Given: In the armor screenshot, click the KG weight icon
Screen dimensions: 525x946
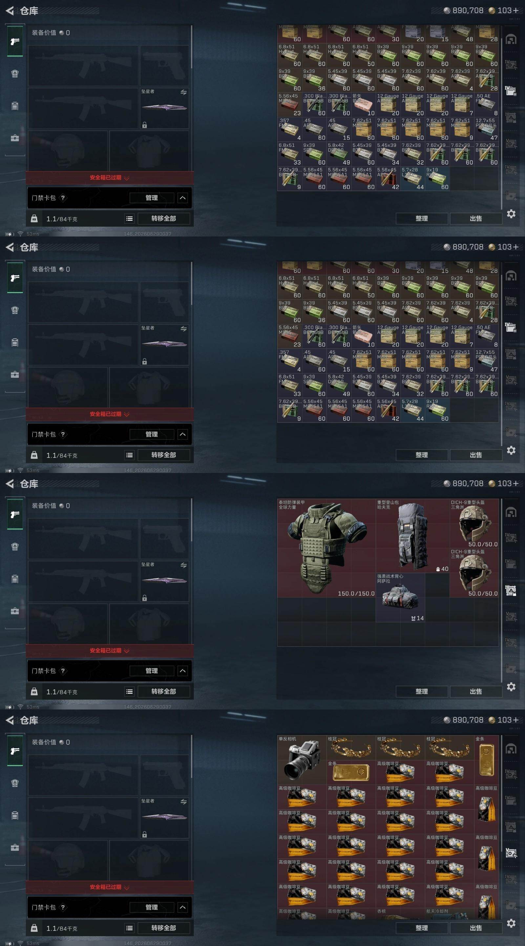Looking at the screenshot, I should [x=34, y=691].
